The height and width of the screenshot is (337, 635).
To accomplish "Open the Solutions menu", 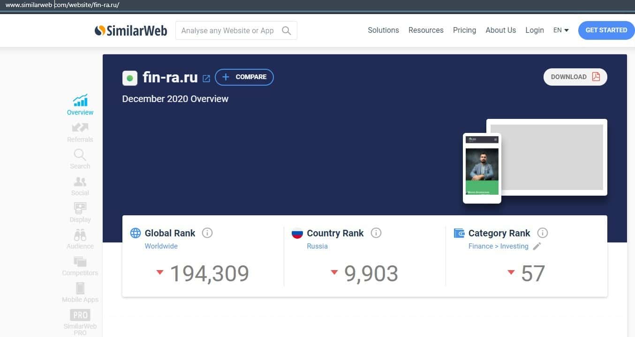I will point(383,30).
